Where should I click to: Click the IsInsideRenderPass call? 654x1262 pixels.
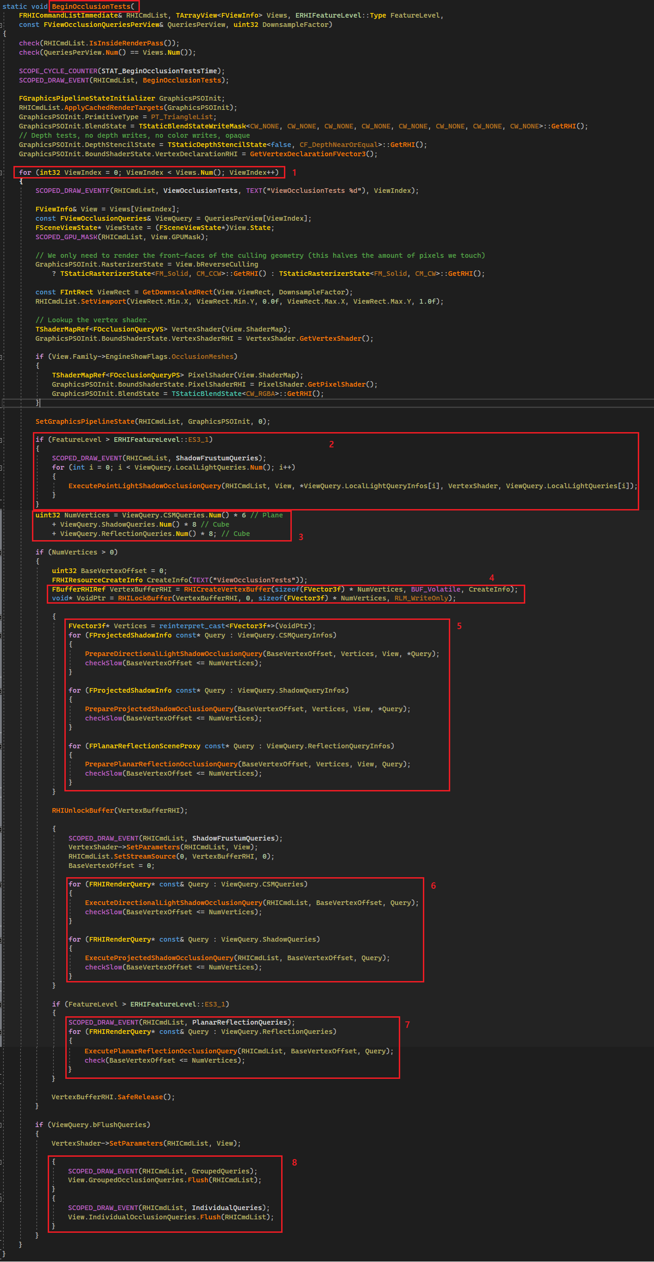point(126,44)
